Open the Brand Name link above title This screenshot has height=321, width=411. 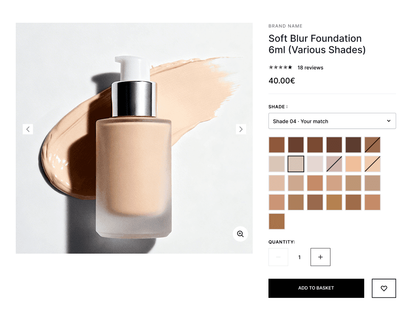[x=286, y=26]
